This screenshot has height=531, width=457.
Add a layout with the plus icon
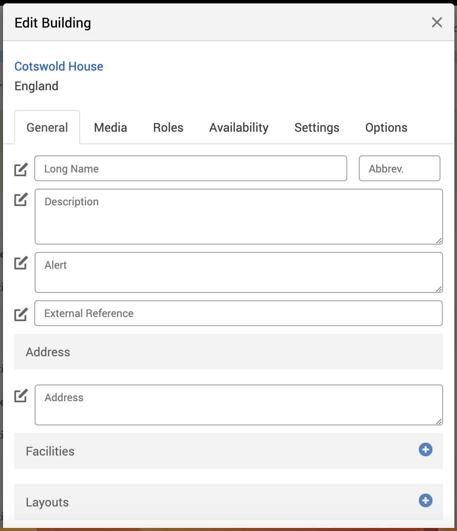[x=425, y=500]
